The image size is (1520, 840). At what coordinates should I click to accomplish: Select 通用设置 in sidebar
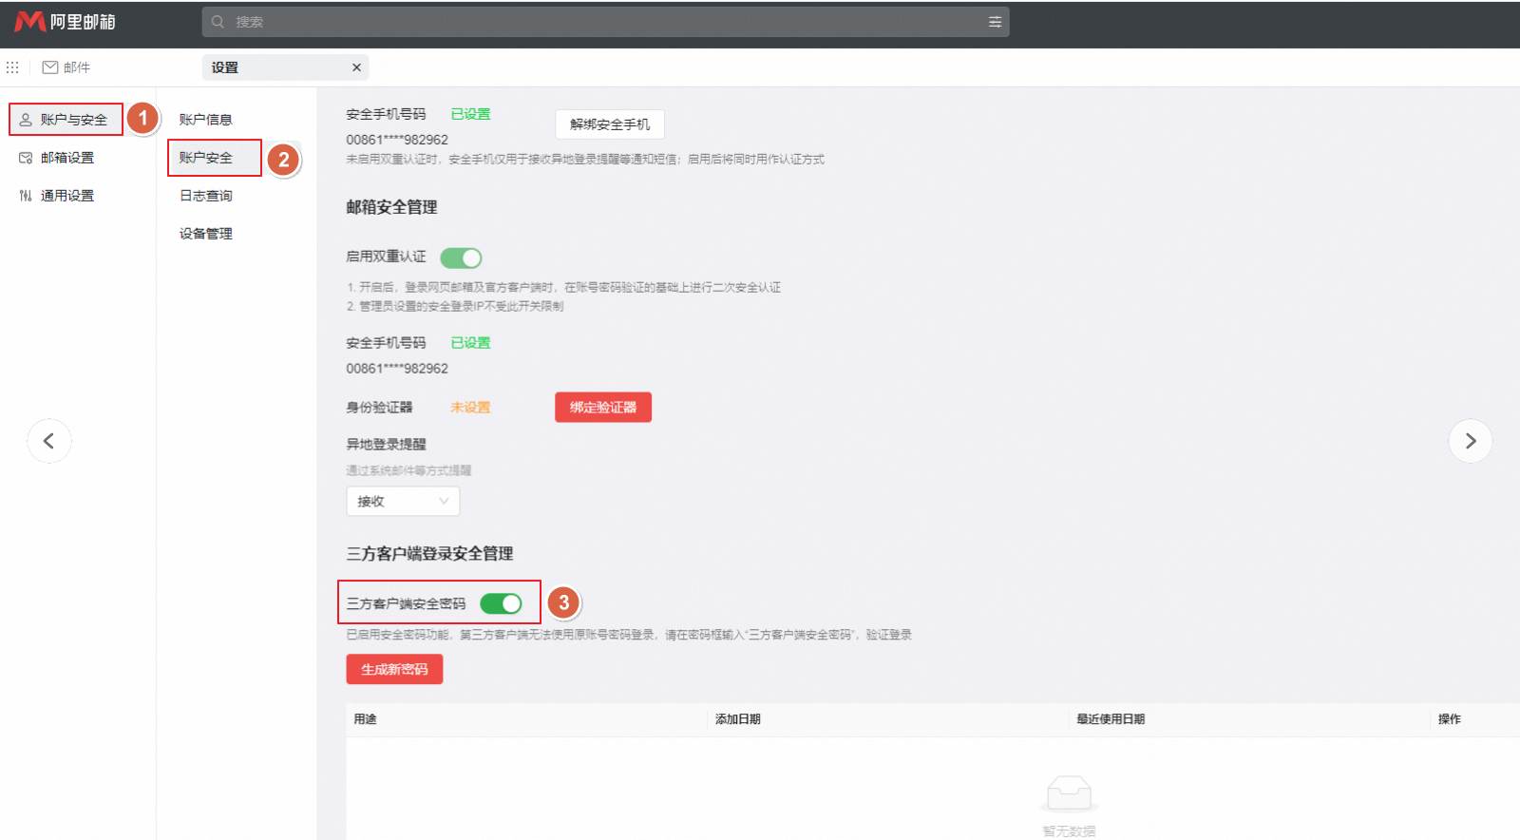pyautogui.click(x=66, y=196)
